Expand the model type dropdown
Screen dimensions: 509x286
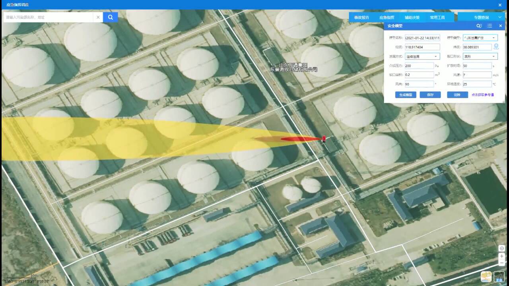coord(480,38)
